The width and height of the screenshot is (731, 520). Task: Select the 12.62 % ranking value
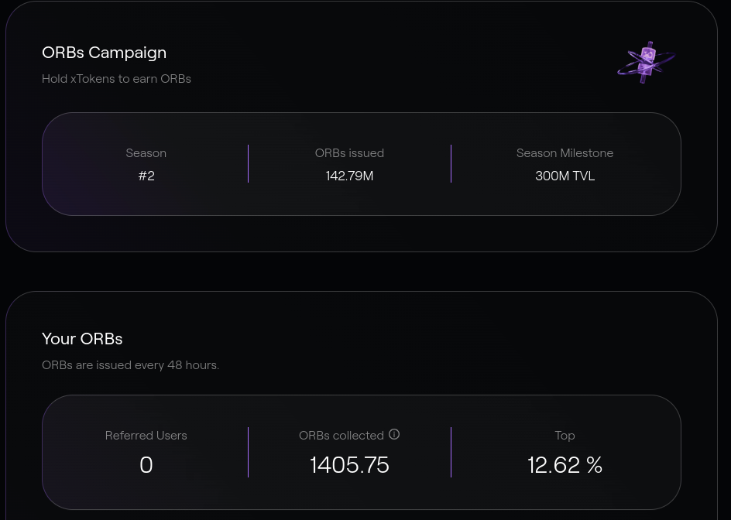point(565,465)
